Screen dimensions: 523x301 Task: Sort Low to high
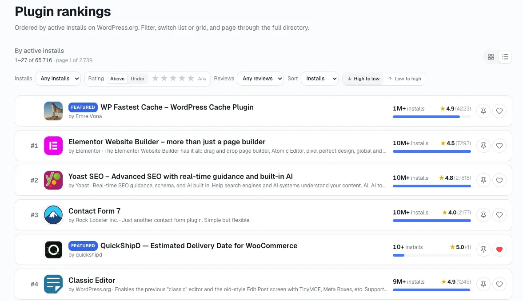tap(404, 79)
